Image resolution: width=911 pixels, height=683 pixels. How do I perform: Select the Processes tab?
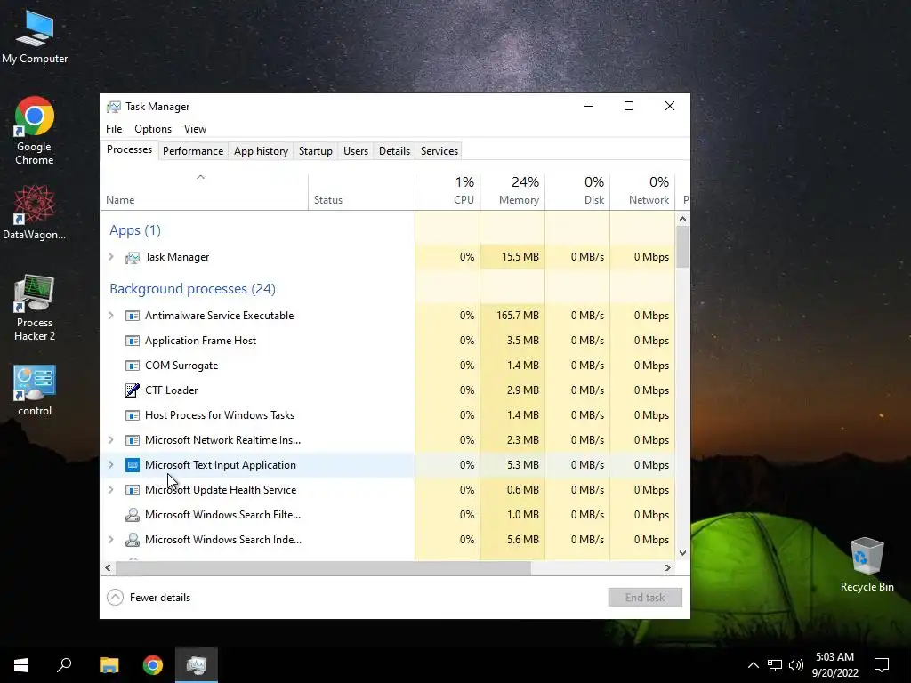click(129, 149)
